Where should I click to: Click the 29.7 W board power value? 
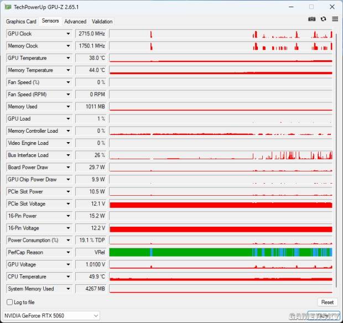click(x=91, y=167)
